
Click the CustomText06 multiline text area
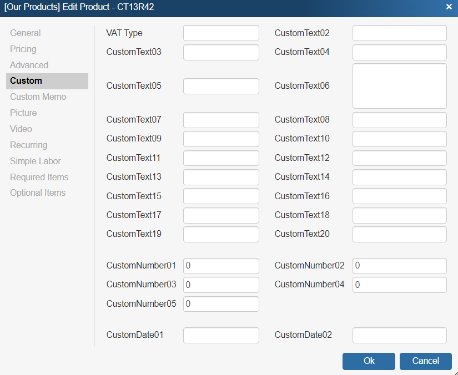[x=399, y=86]
